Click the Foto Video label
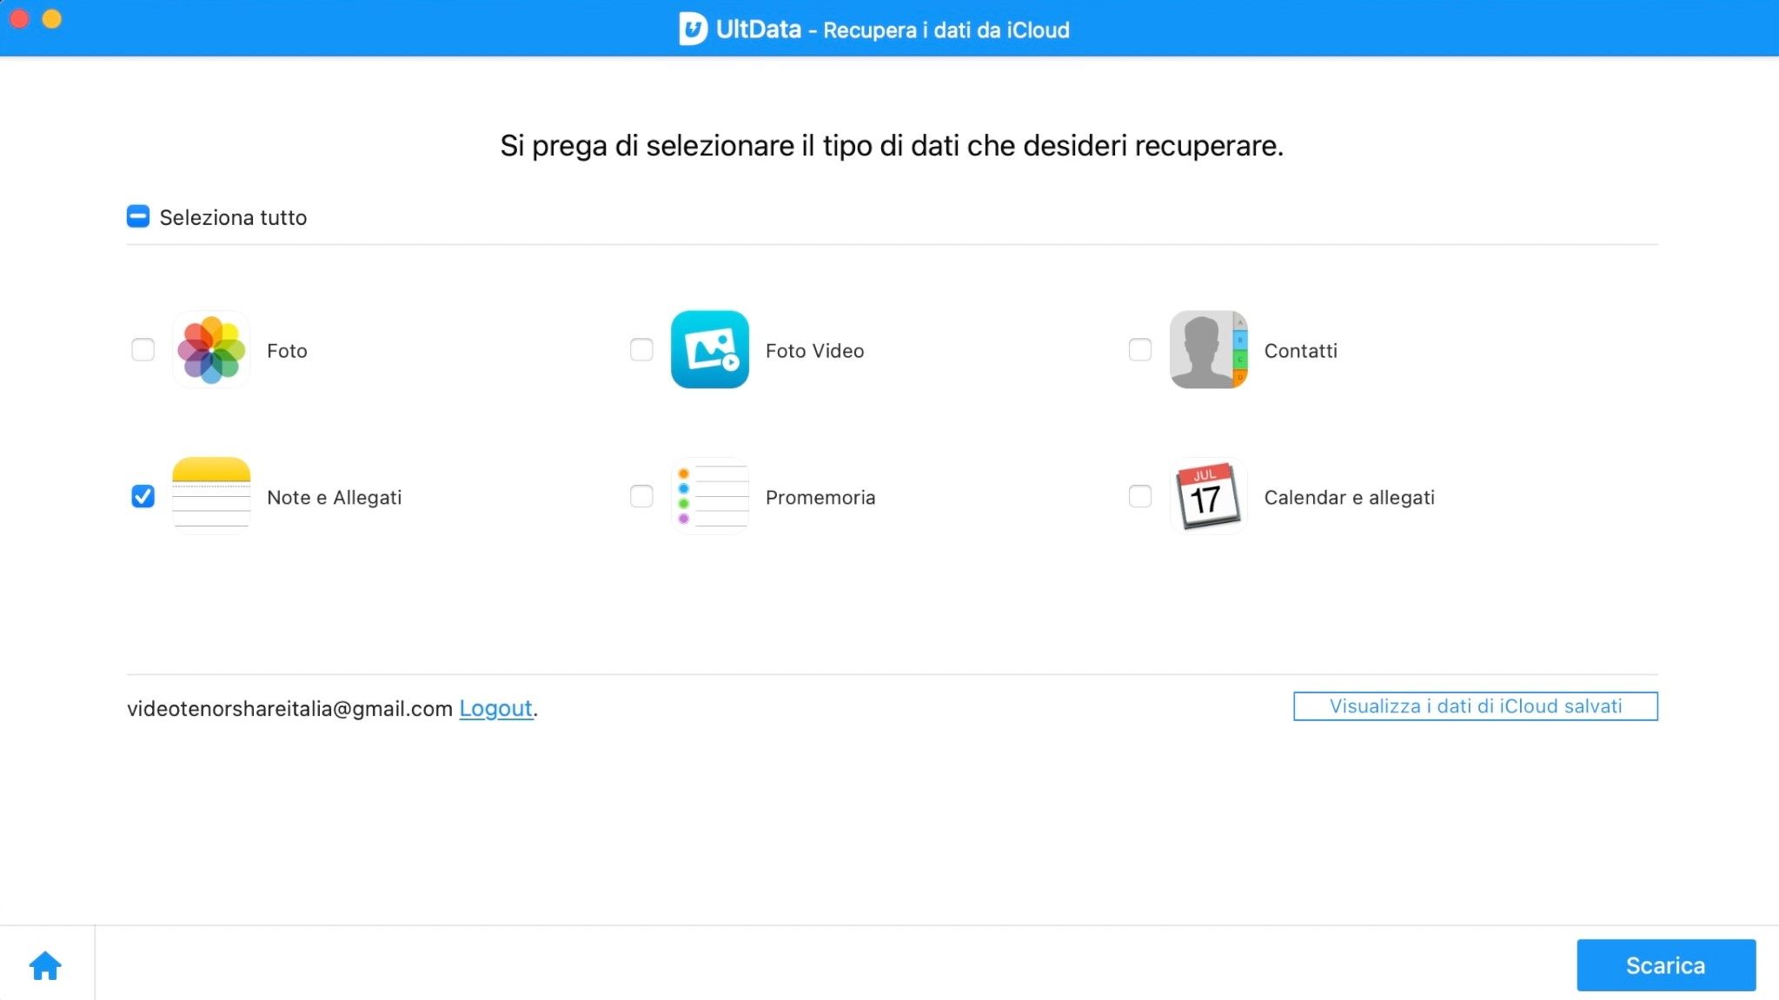Image resolution: width=1779 pixels, height=1000 pixels. coord(814,351)
